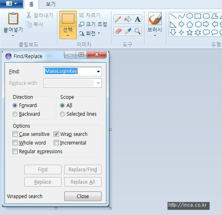
Task: Select Backward direction radio button
Action: (x=15, y=114)
